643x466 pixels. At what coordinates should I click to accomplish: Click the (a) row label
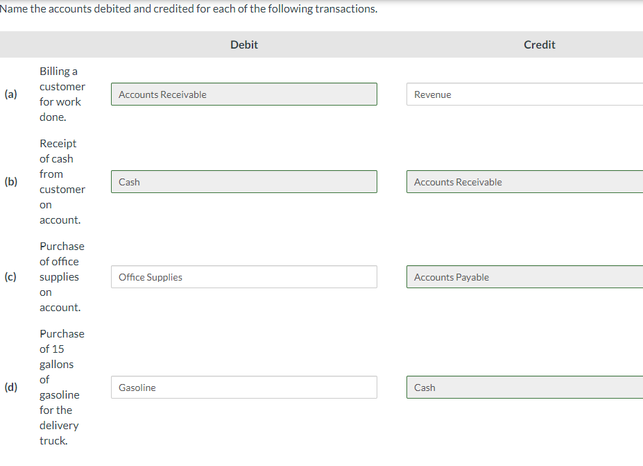(x=10, y=94)
